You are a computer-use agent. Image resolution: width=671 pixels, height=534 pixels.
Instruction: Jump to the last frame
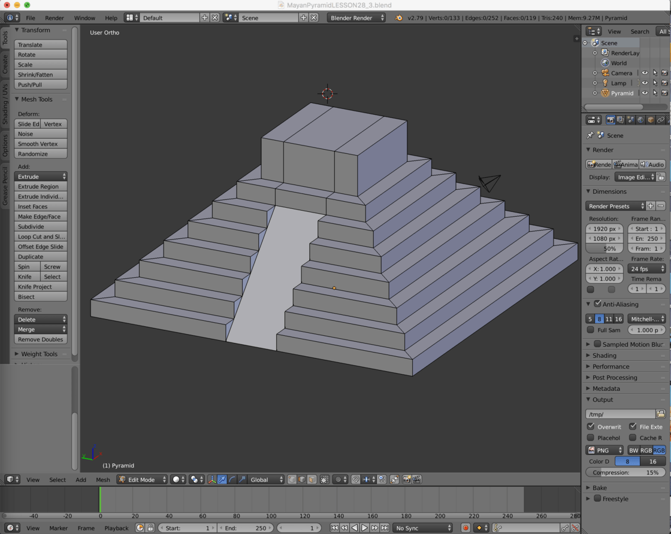(385, 527)
